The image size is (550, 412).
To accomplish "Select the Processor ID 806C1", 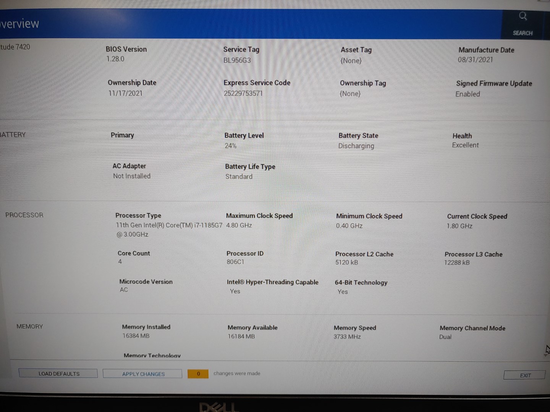I will (235, 262).
